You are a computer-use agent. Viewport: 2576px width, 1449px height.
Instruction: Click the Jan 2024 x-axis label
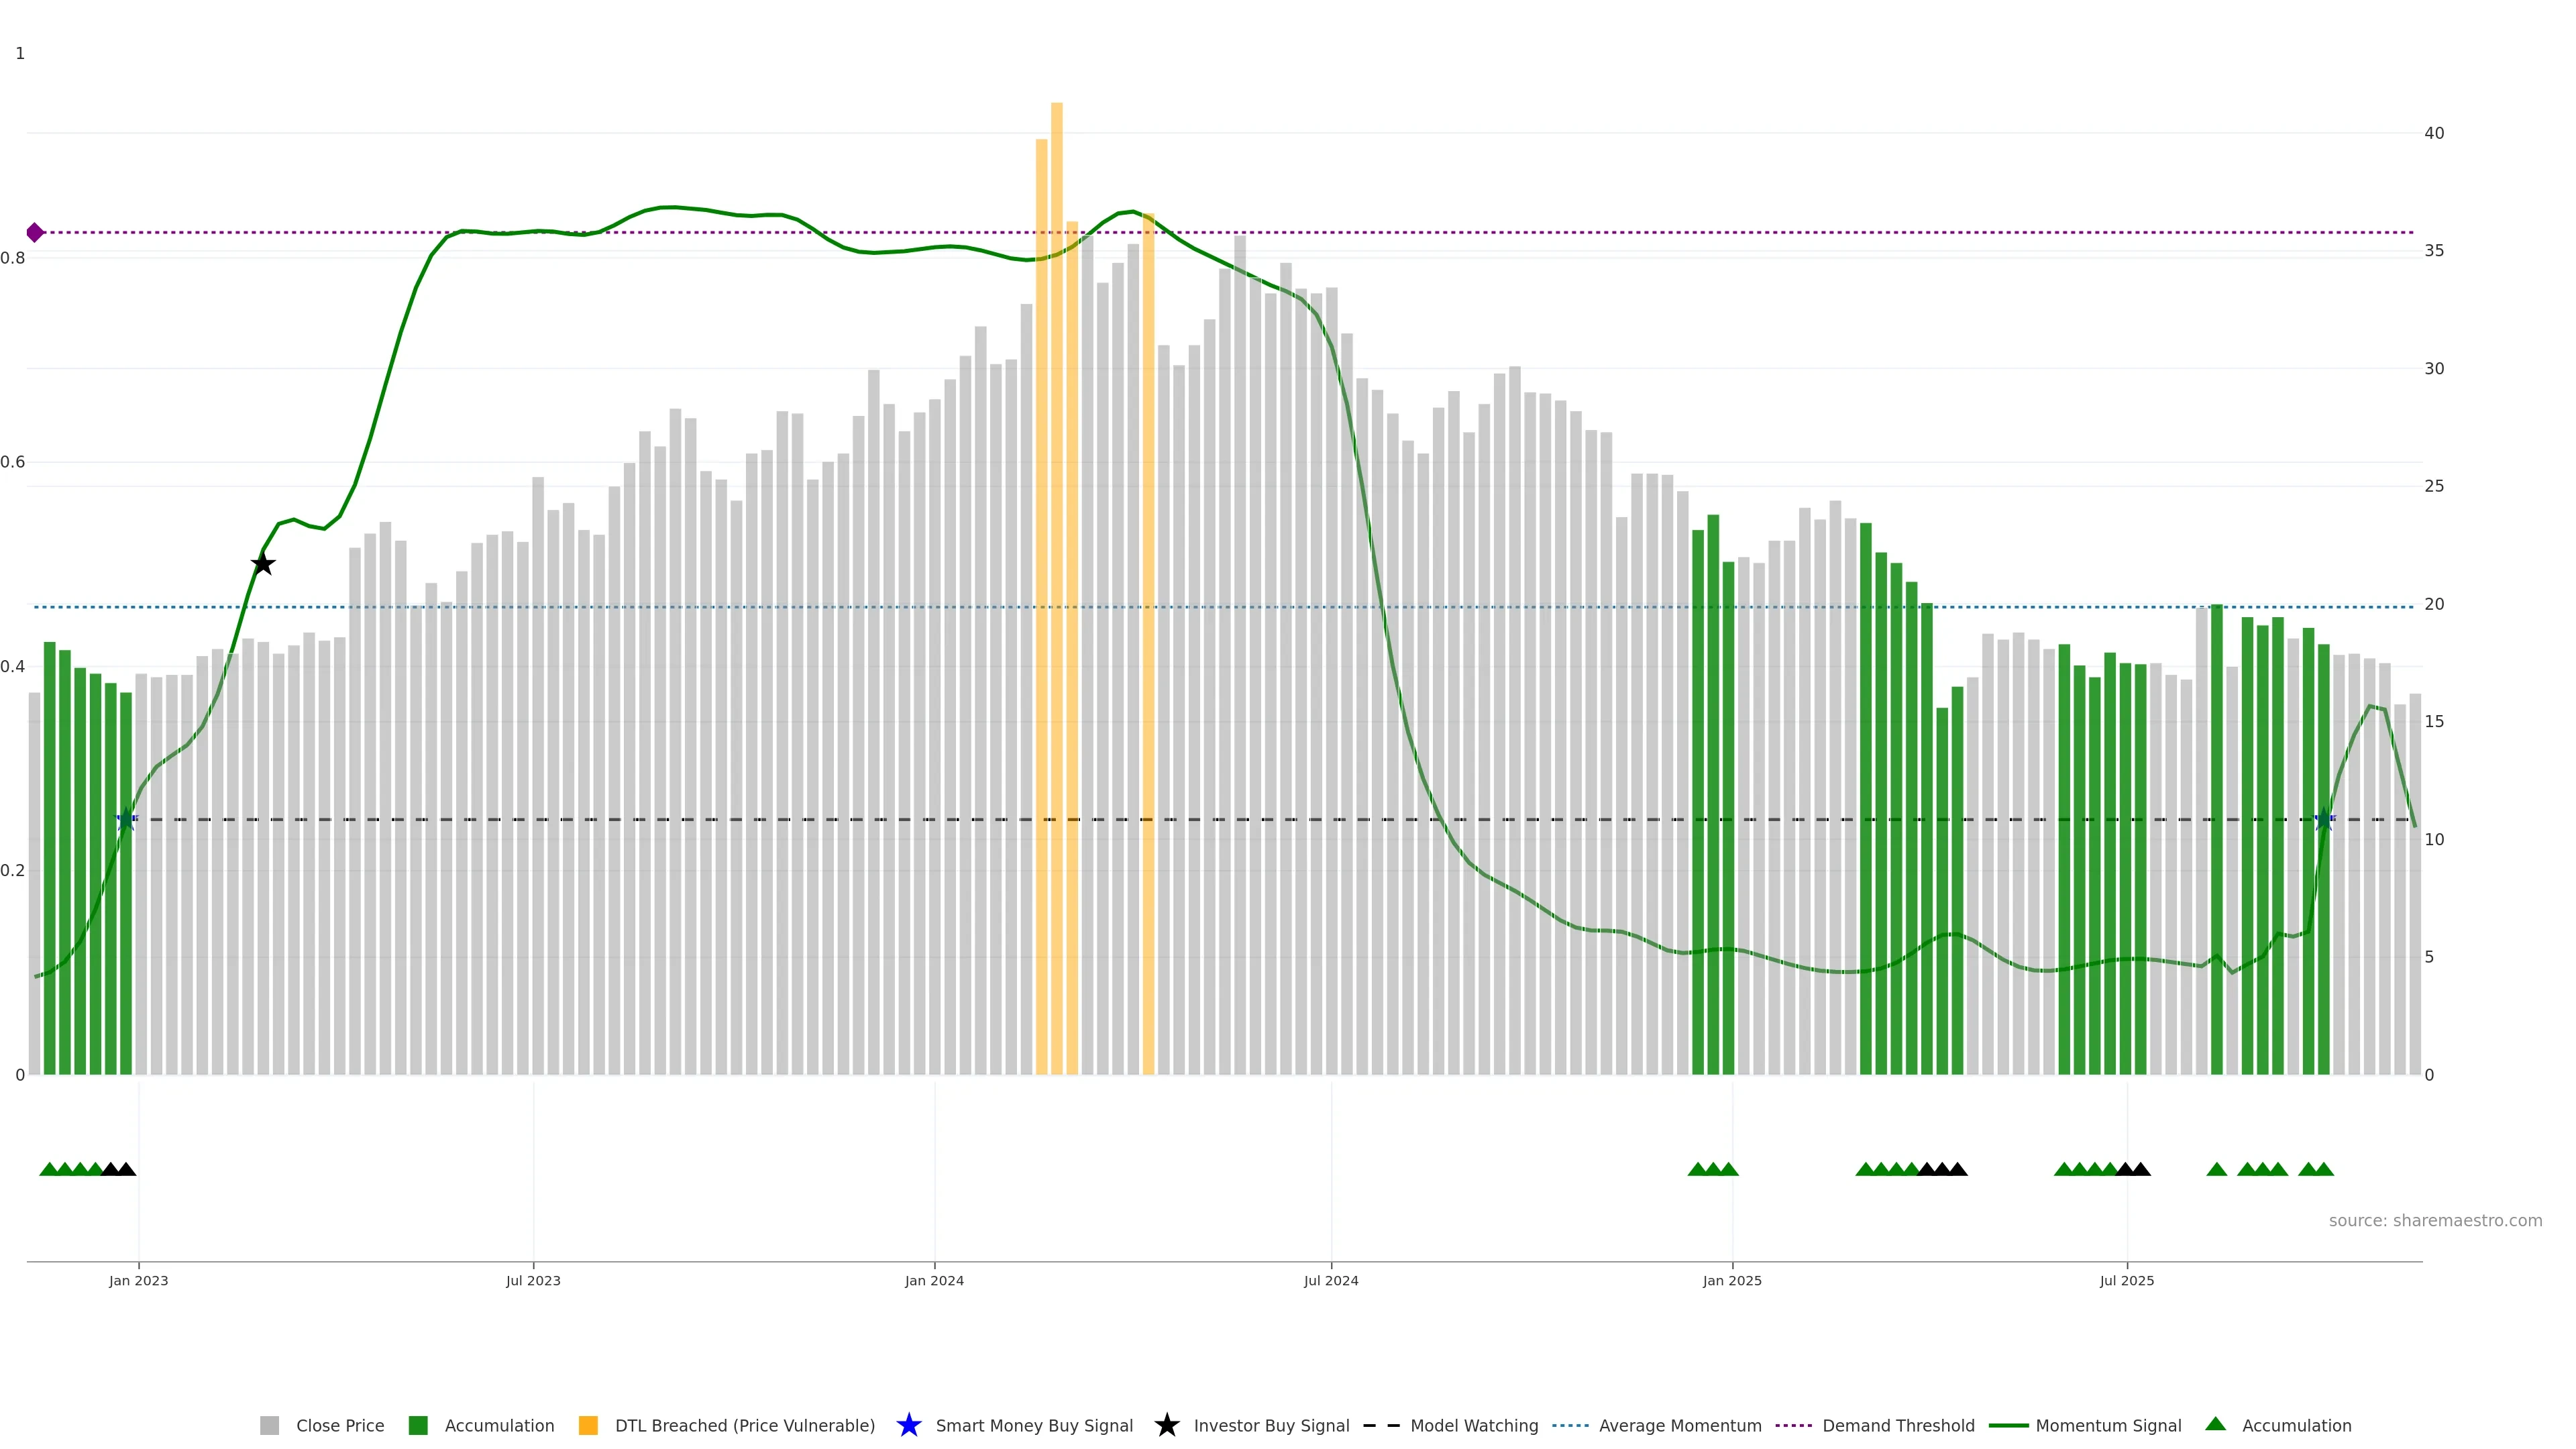(x=934, y=1280)
